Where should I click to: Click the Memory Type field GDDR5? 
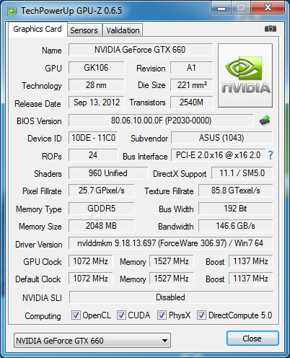pyautogui.click(x=102, y=209)
